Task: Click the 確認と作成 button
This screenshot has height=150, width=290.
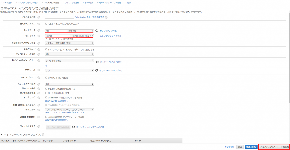Action: (x=251, y=147)
